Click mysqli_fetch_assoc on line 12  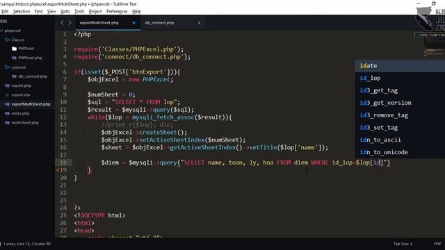[163, 117]
